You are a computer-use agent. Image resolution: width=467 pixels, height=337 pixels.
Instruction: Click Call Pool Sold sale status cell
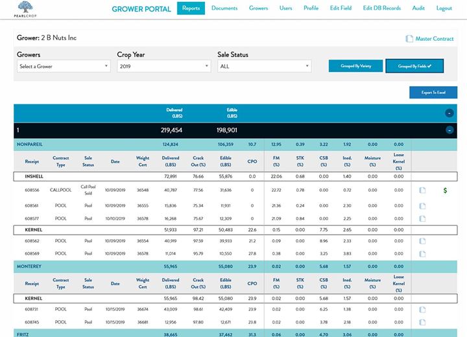click(x=88, y=190)
